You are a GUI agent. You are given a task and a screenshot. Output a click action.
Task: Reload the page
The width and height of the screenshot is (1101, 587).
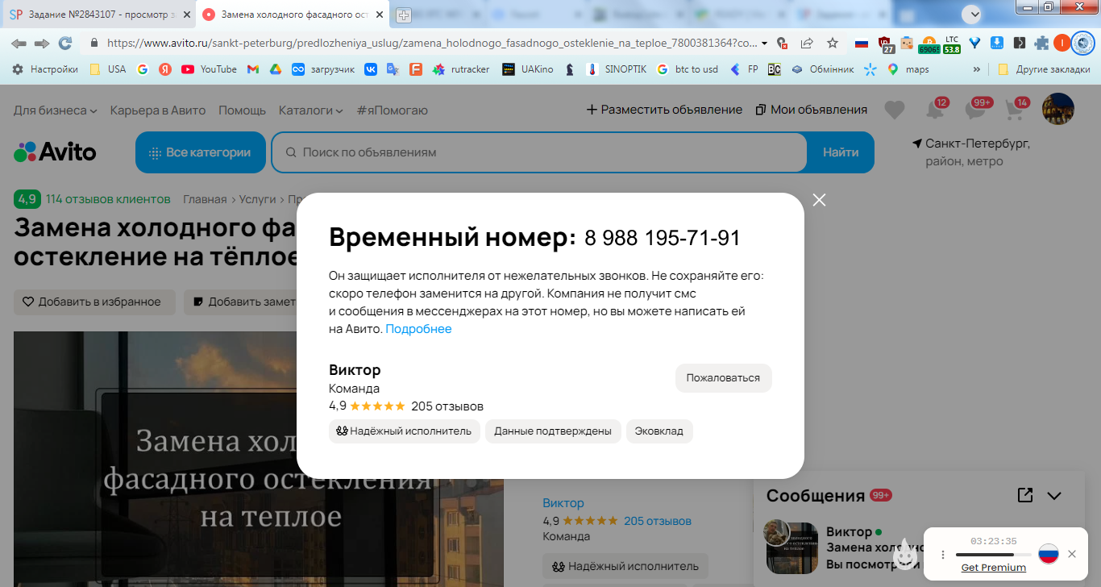(65, 43)
